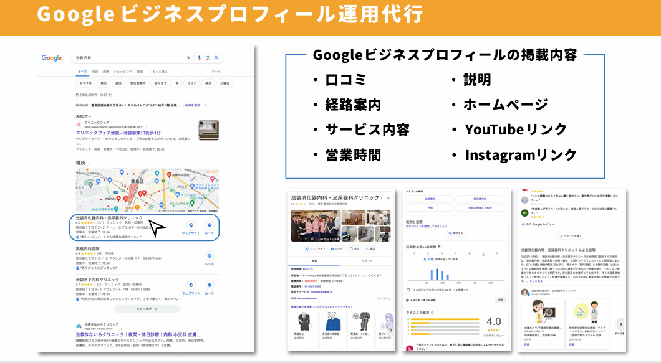Viewport: 661px width, 363px height.
Task: Open the クチコミ tab in clinic profile
Action: click(x=367, y=262)
